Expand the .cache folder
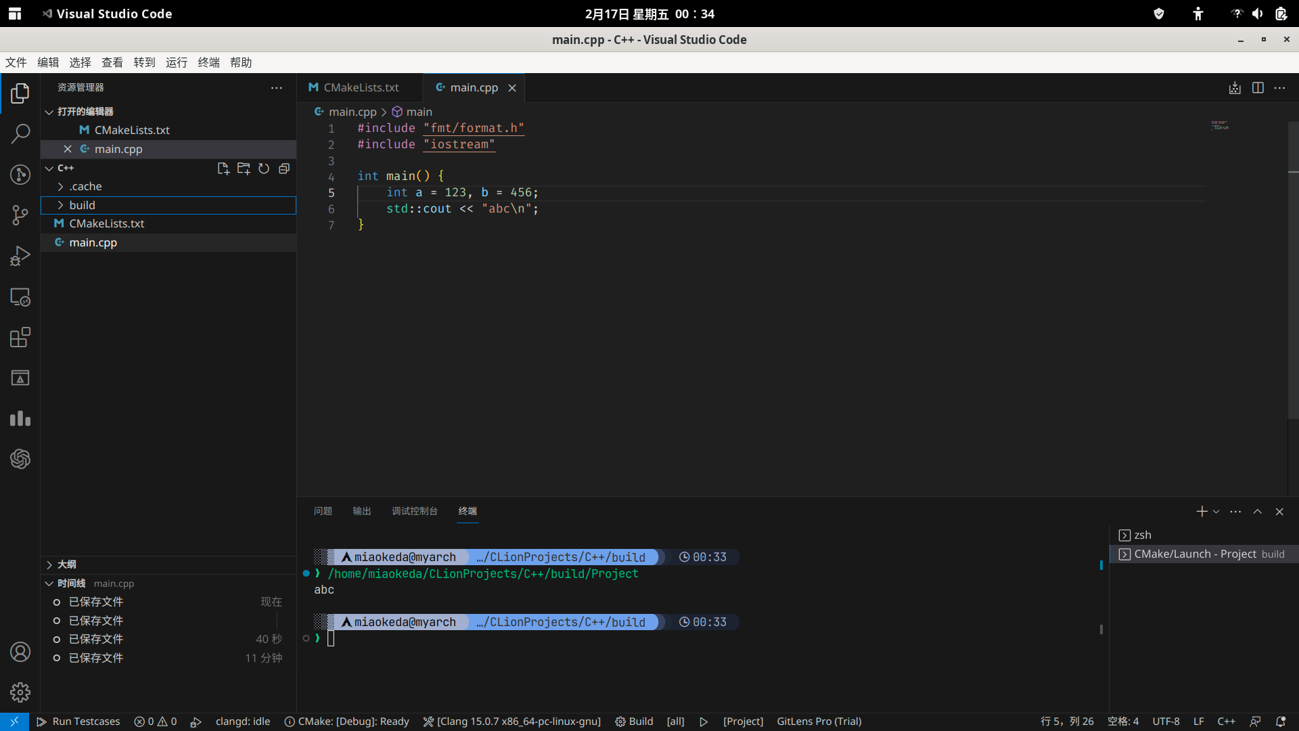This screenshot has width=1299, height=731. [x=168, y=186]
